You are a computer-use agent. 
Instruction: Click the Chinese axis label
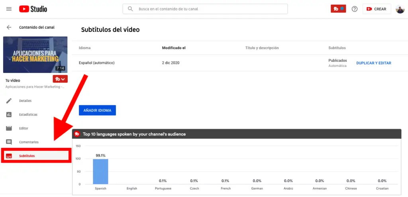351,188
